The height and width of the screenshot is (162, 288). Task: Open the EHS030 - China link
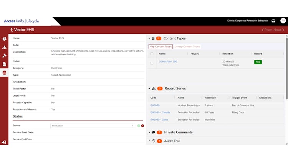click(x=159, y=119)
